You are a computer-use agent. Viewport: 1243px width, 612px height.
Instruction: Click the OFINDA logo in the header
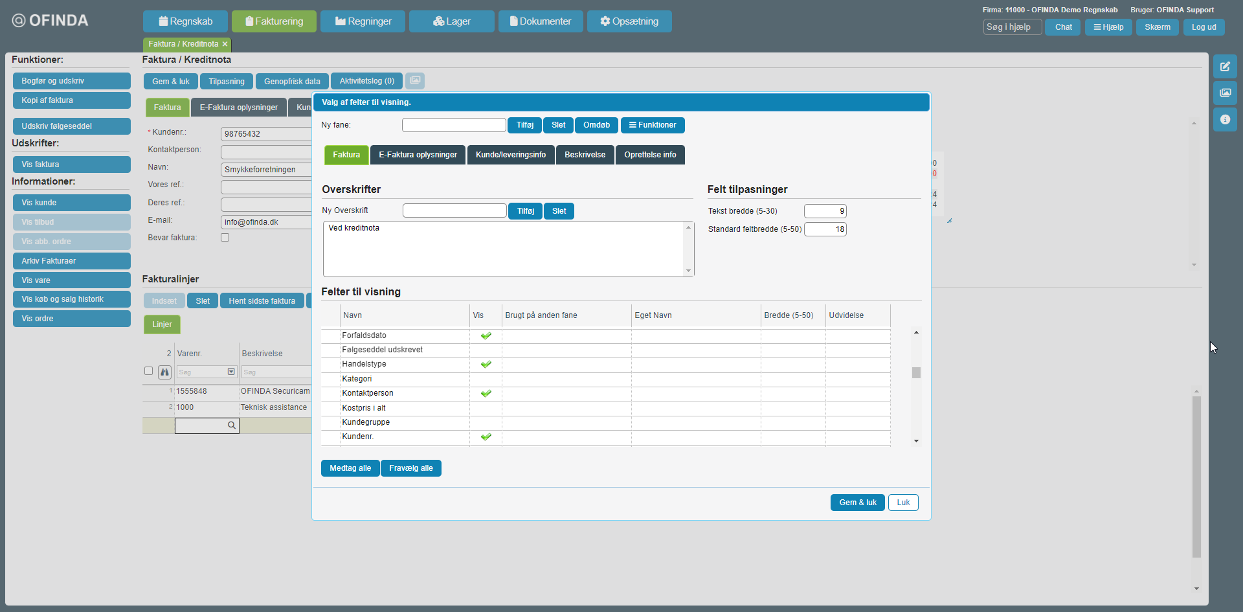tap(50, 21)
